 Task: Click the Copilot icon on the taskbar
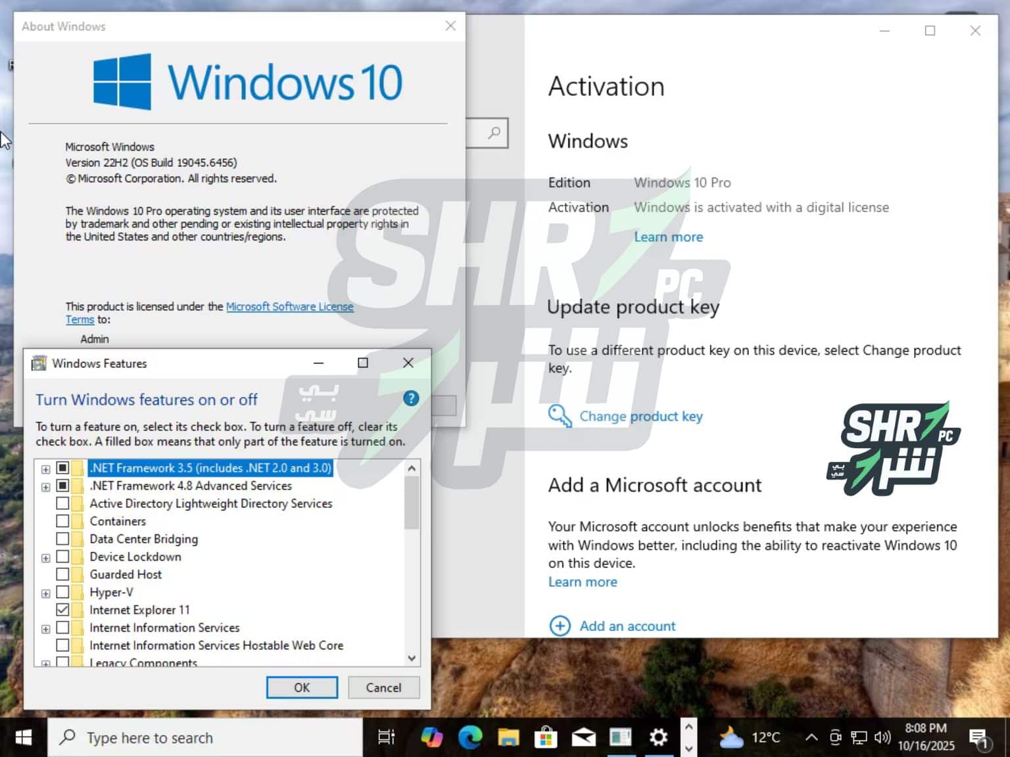tap(431, 737)
